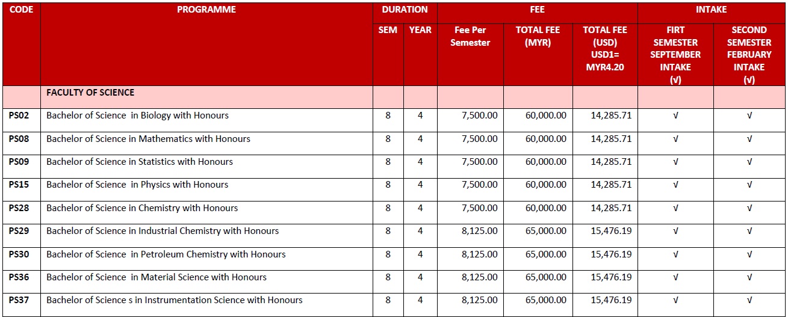The image size is (788, 317).
Task: Click Instrumentation Science with Honours programme
Action: pyautogui.click(x=175, y=300)
